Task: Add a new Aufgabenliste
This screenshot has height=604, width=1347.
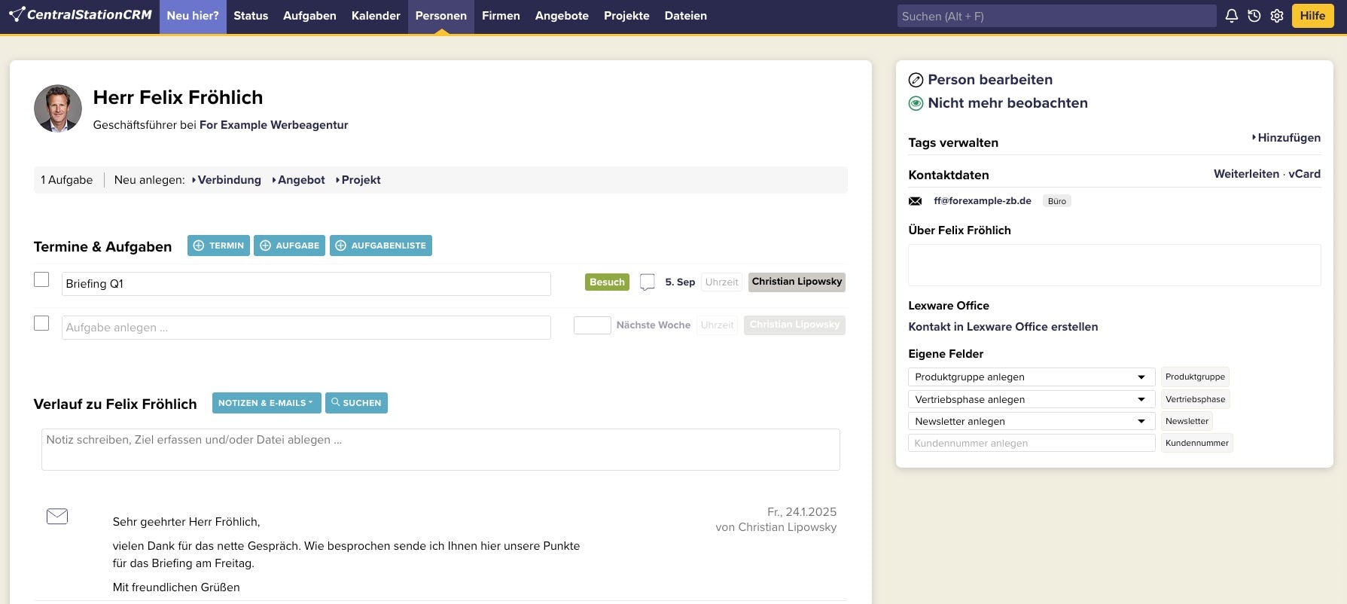Action: (380, 246)
